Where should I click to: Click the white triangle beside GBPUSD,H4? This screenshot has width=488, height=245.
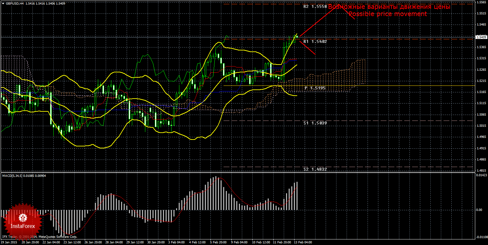[3, 4]
